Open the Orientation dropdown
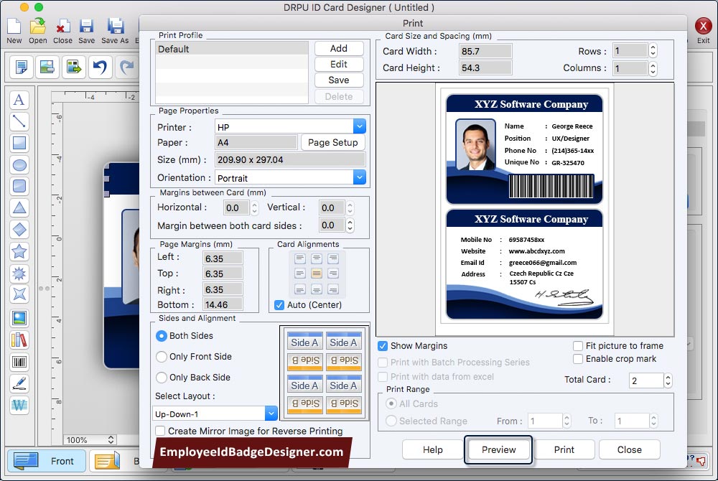The image size is (718, 481). coord(360,177)
